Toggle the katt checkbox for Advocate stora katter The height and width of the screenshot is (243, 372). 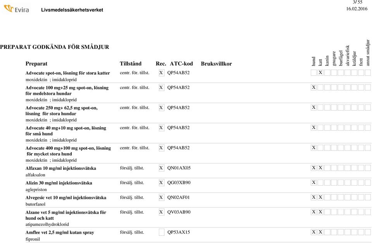click(x=320, y=73)
